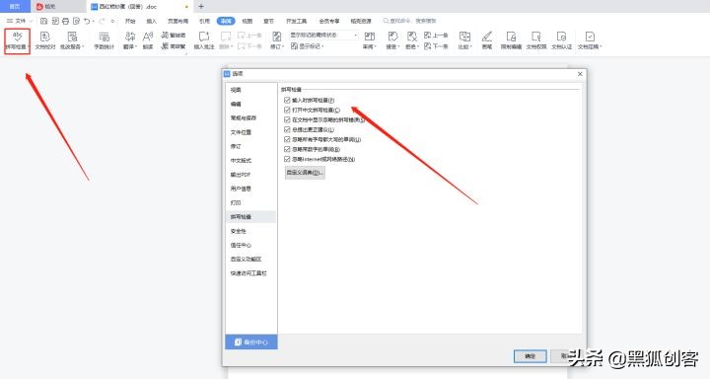The width and height of the screenshot is (710, 379).
Task: Select 文件位置 in options sidebar
Action: [250, 132]
